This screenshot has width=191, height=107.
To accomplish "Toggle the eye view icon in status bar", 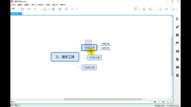I will (x=155, y=102).
